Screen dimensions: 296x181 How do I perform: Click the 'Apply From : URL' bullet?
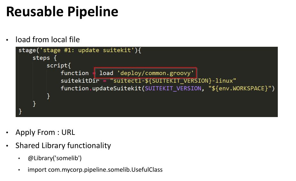pos(45,132)
